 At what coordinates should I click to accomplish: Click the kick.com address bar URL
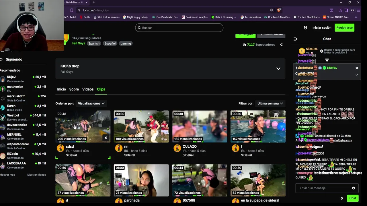(x=96, y=10)
